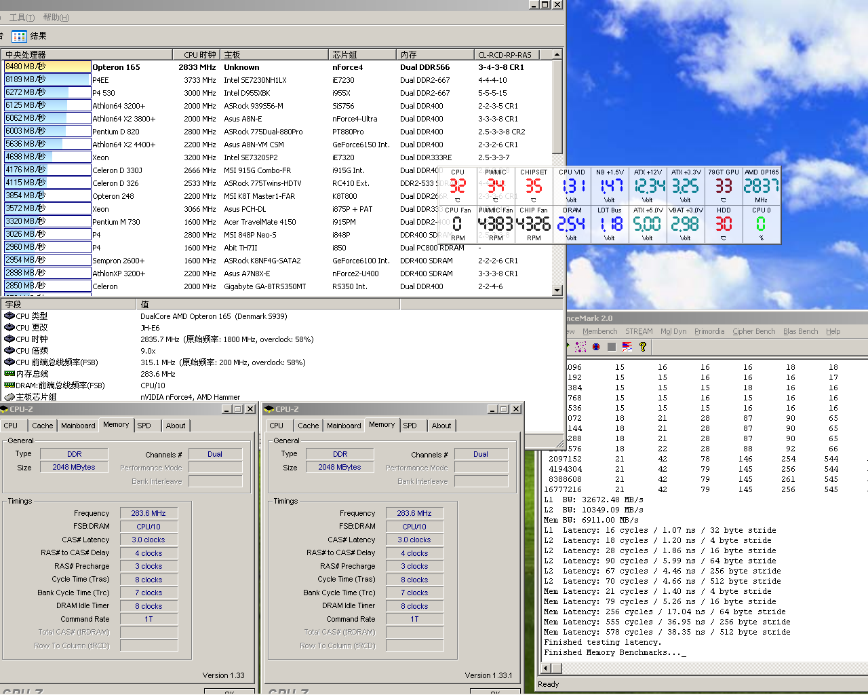The width and height of the screenshot is (868, 695).
Task: Click the chip icon beside CPU 类型
Action: [9, 316]
